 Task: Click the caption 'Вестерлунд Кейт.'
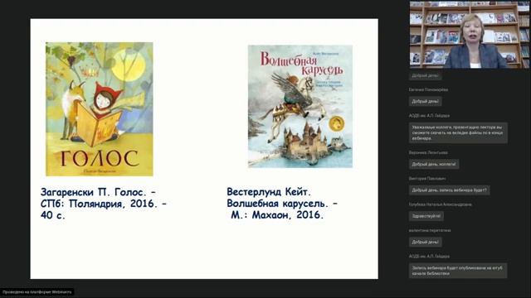coord(269,192)
